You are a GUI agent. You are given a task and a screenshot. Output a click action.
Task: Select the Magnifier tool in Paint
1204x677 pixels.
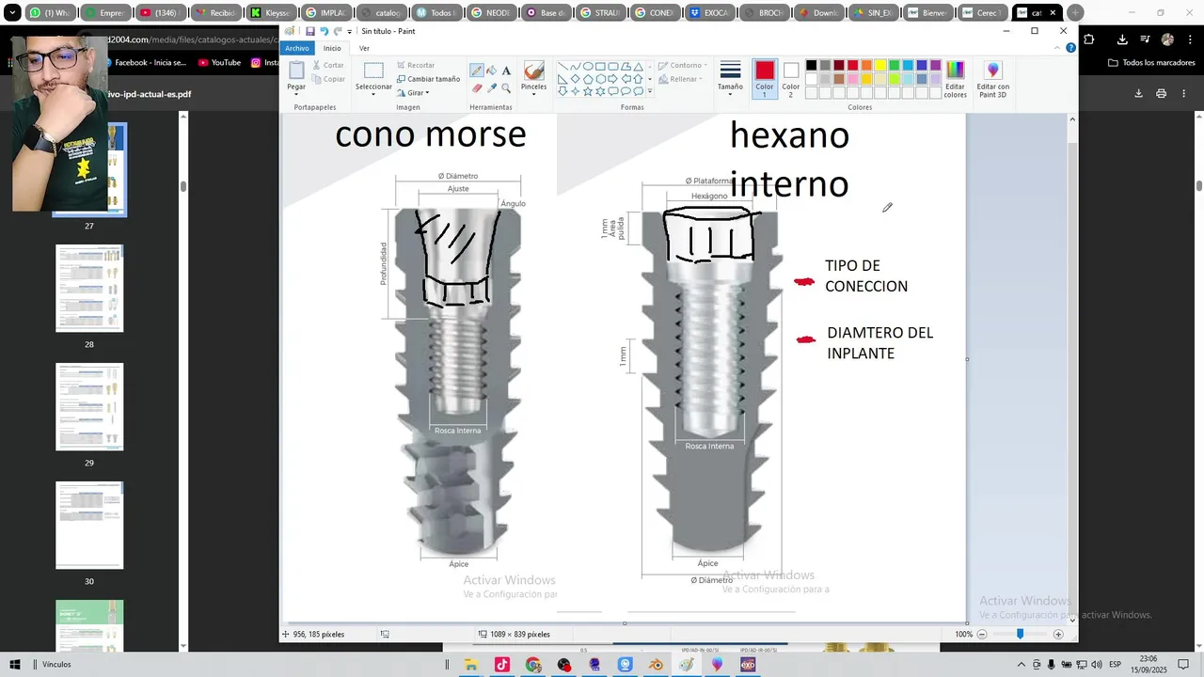(506, 87)
